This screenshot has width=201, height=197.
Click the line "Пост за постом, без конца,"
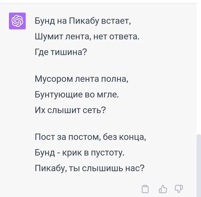[x=90, y=136]
